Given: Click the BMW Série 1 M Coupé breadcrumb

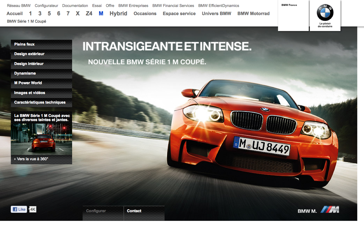Looking at the screenshot, I should coord(26,21).
